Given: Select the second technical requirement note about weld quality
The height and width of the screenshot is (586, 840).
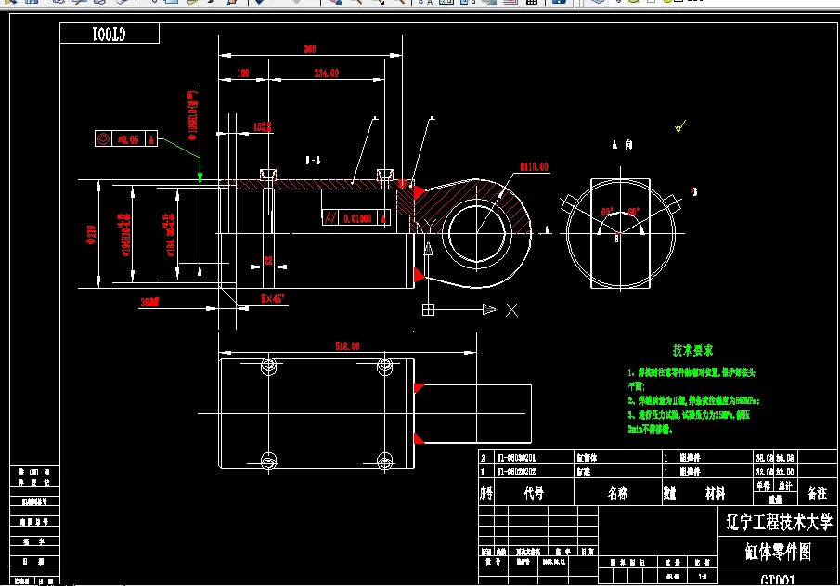Looking at the screenshot, I should click(x=693, y=400).
